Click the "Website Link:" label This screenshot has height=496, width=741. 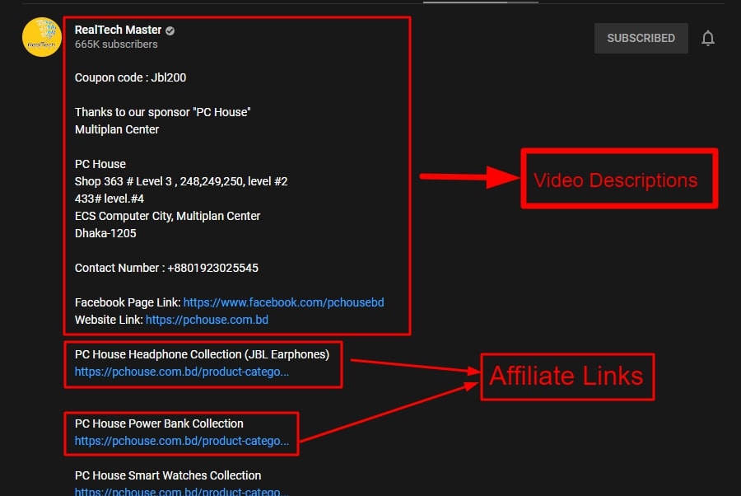pyautogui.click(x=109, y=321)
